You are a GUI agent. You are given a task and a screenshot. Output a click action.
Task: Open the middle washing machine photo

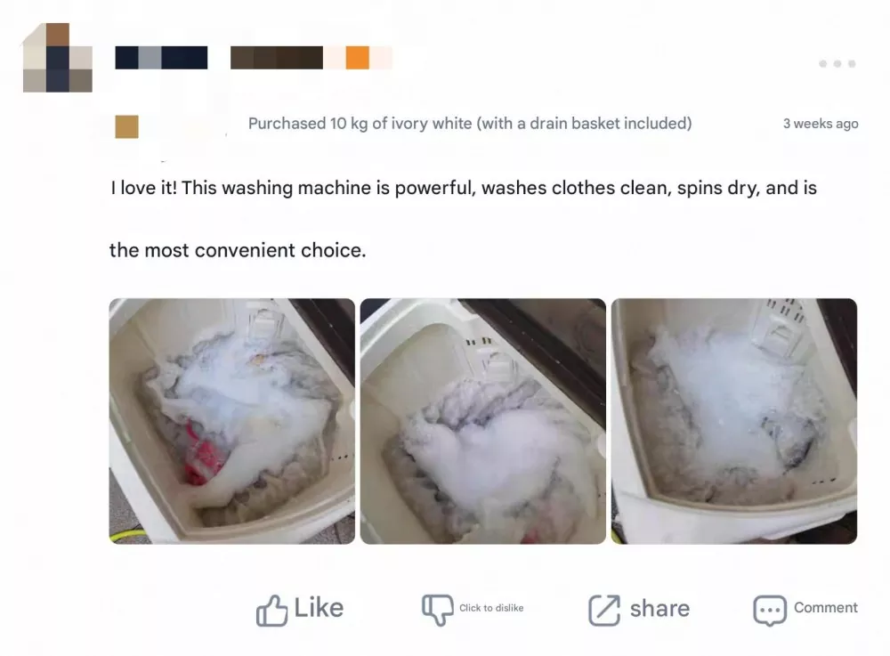coord(483,421)
